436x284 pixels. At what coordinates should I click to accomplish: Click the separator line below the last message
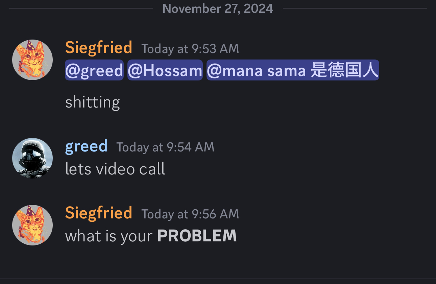click(x=218, y=279)
